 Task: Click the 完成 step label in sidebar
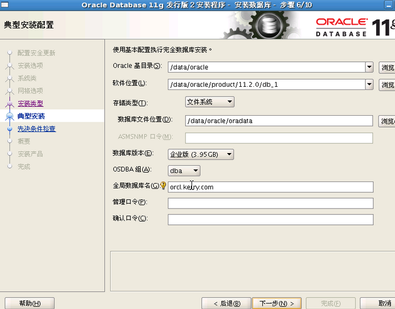24,167
